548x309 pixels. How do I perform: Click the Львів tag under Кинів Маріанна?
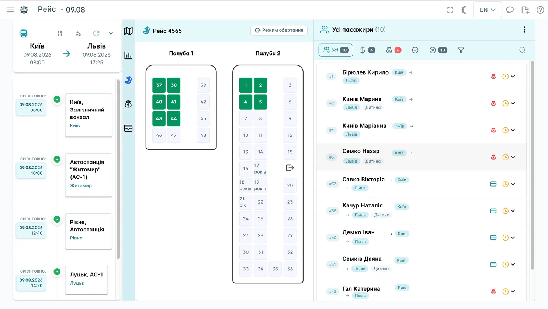(x=351, y=134)
